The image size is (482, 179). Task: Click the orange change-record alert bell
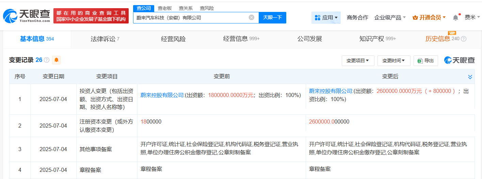[57, 60]
